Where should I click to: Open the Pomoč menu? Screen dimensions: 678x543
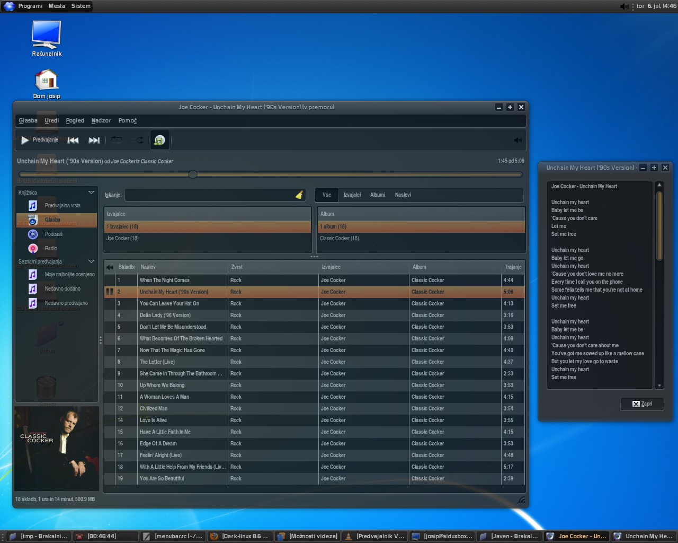(127, 120)
